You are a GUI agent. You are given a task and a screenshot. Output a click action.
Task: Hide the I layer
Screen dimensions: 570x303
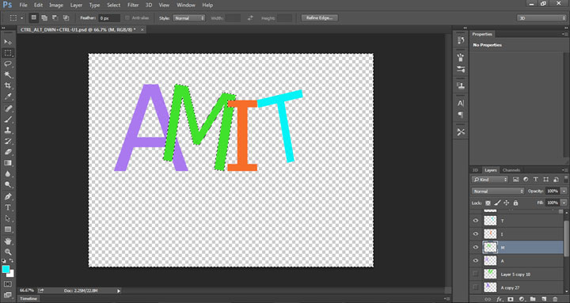tap(476, 234)
